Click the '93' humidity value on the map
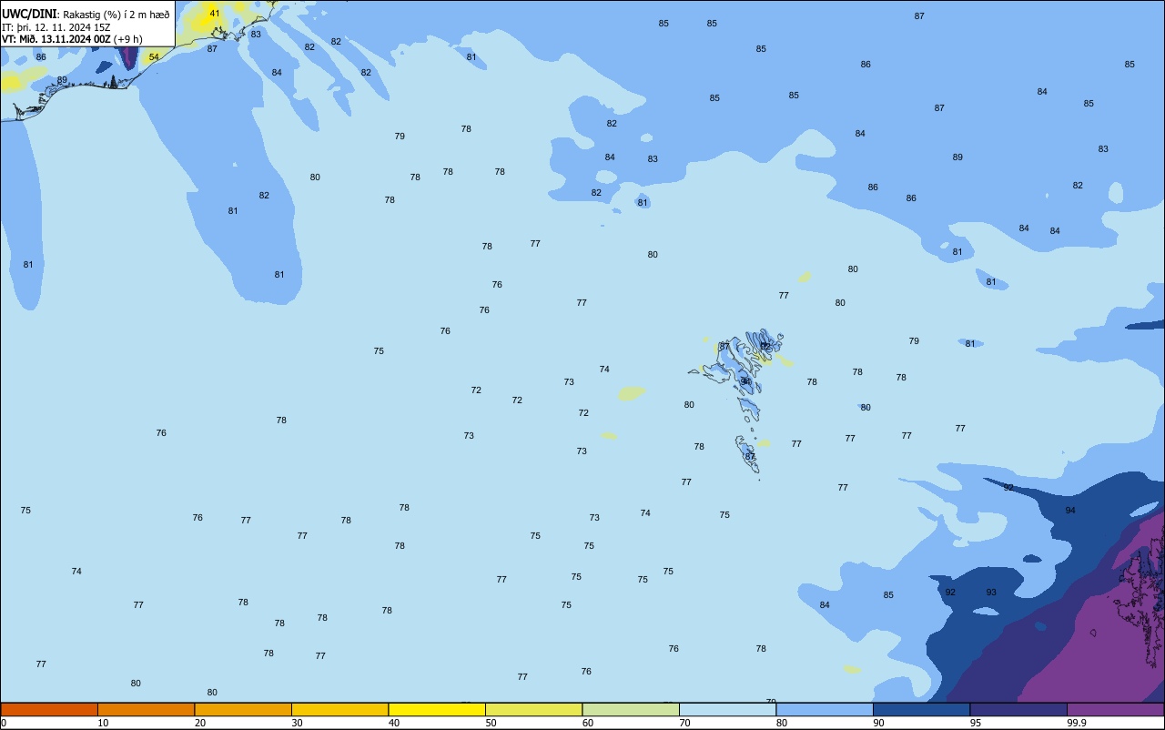This screenshot has height=730, width=1165. [991, 592]
